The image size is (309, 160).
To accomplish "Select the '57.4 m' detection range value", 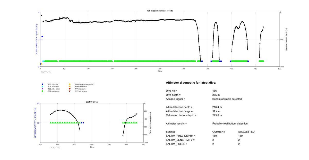I will (216, 111).
